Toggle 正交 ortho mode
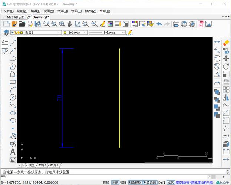 click(115, 182)
